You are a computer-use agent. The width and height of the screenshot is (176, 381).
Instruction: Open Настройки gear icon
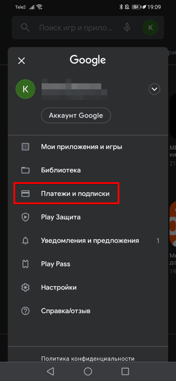coord(25,287)
